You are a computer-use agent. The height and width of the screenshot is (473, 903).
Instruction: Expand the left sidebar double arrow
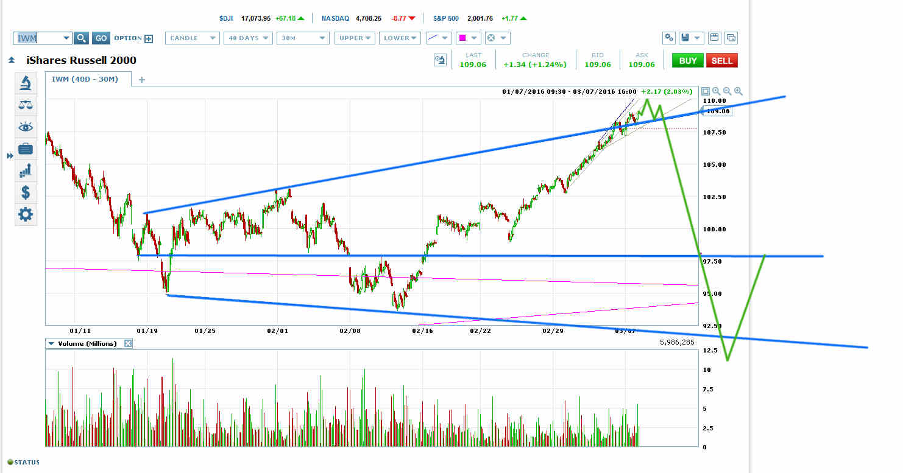point(10,156)
